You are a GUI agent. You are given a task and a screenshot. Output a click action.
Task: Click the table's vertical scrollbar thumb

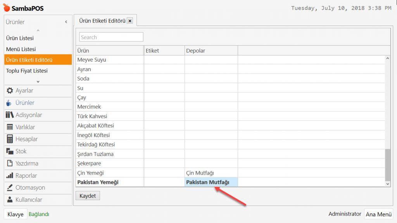[x=388, y=164]
